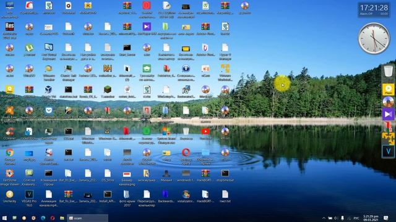Open the green uTorrent desktop icon
The height and width of the screenshot is (222, 396).
pyautogui.click(x=29, y=47)
